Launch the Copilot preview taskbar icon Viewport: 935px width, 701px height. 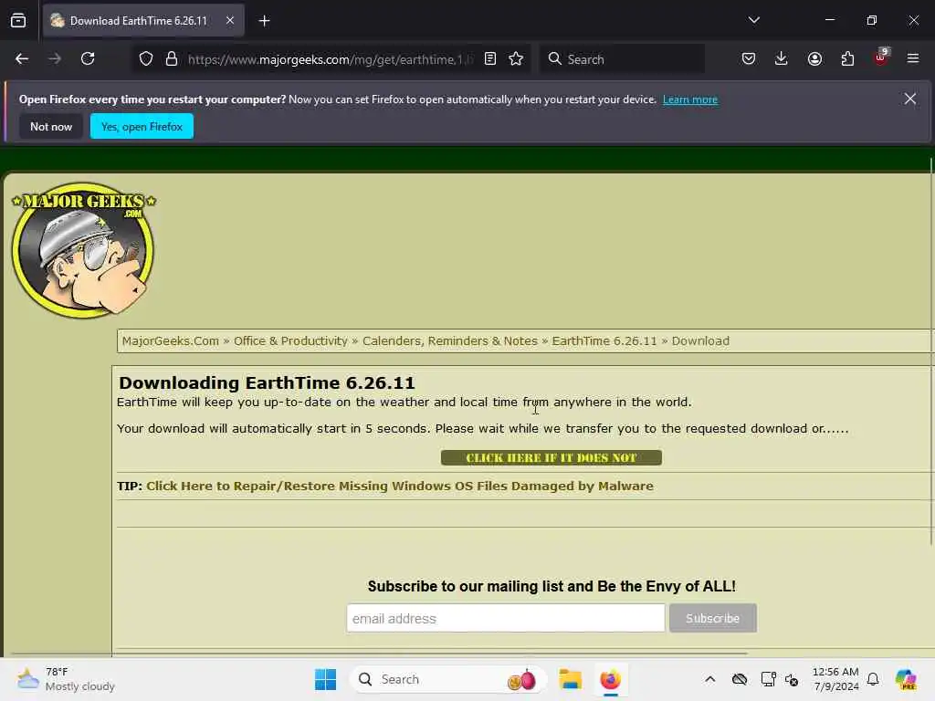[x=906, y=679]
